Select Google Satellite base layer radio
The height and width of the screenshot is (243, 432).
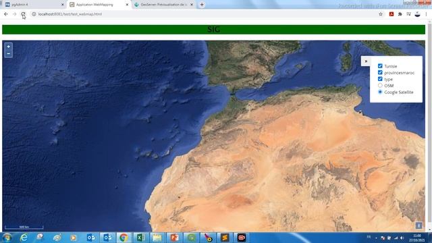tap(380, 92)
